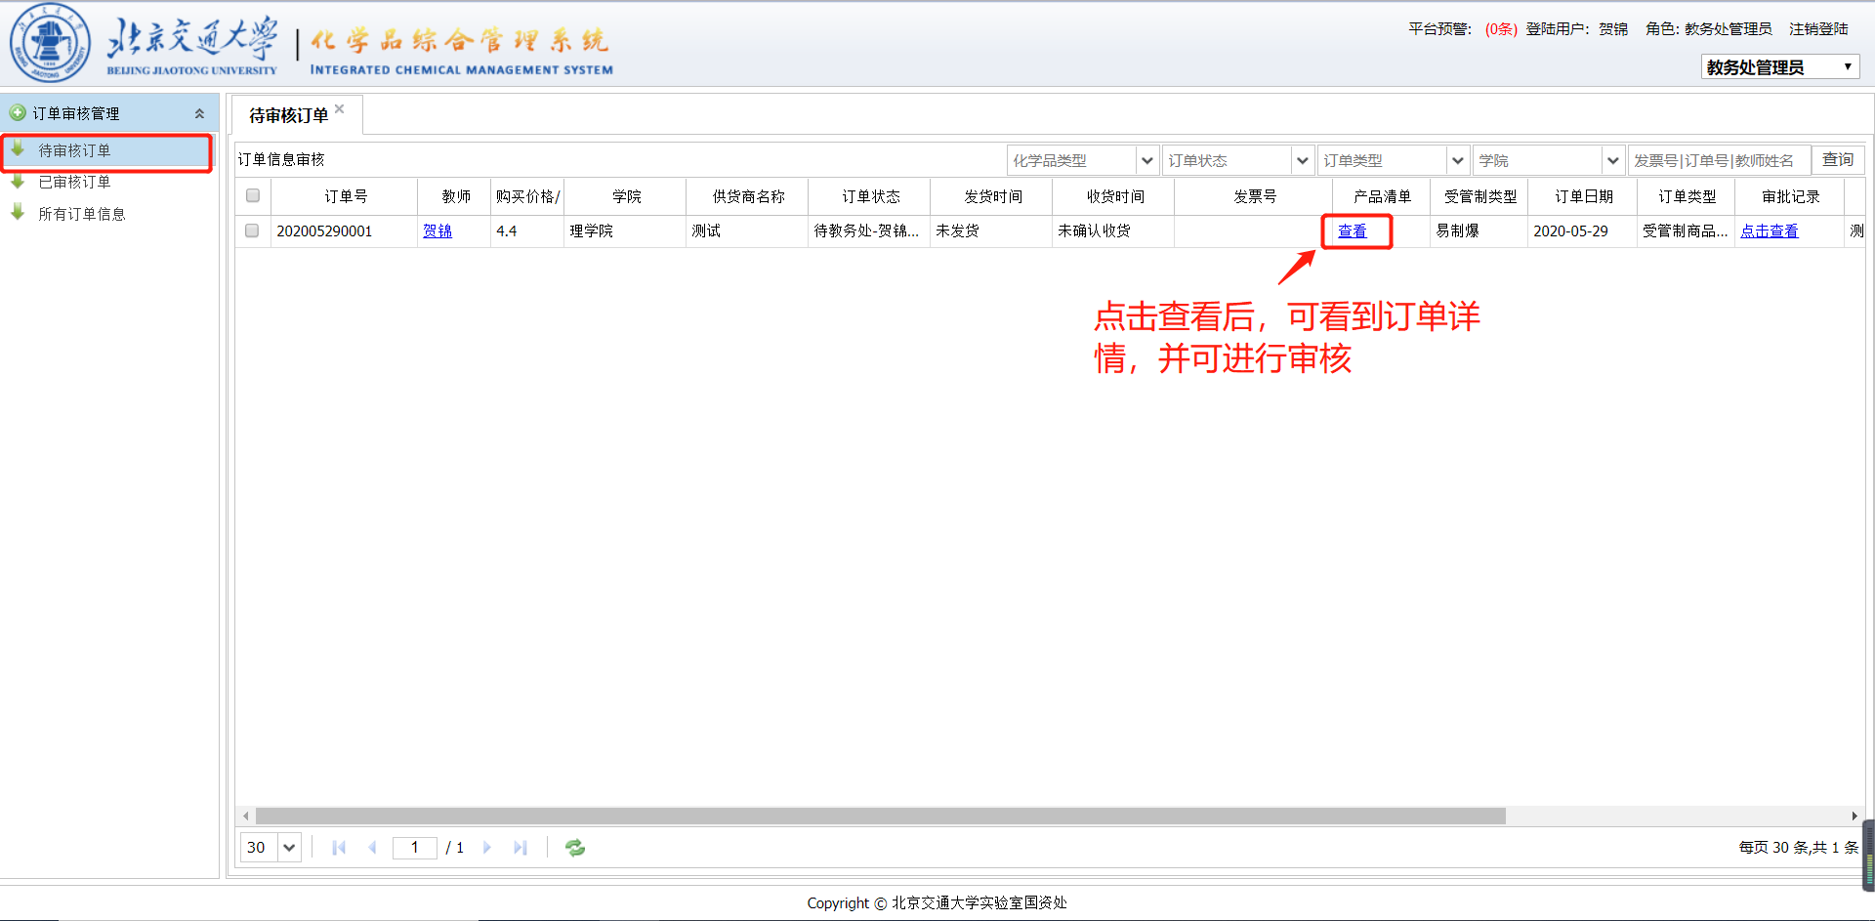Close the 待审核订单 tab

tap(340, 109)
